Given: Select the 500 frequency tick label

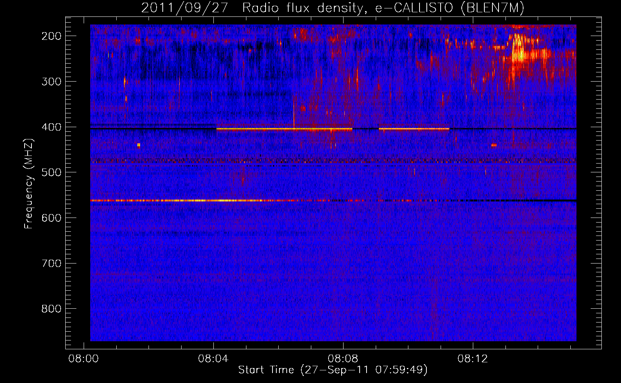Looking at the screenshot, I should pyautogui.click(x=51, y=172).
